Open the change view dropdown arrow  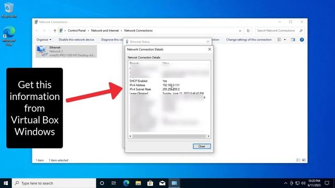point(285,40)
